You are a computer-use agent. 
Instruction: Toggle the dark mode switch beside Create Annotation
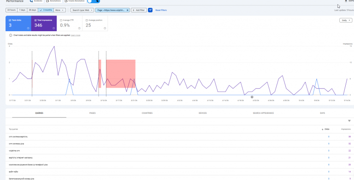pyautogui.click(x=94, y=1)
